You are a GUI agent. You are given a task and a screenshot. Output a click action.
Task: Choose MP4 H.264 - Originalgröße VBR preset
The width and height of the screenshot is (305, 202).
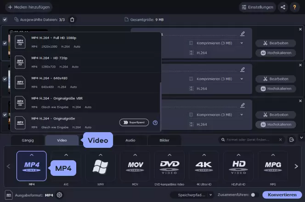(x=85, y=103)
